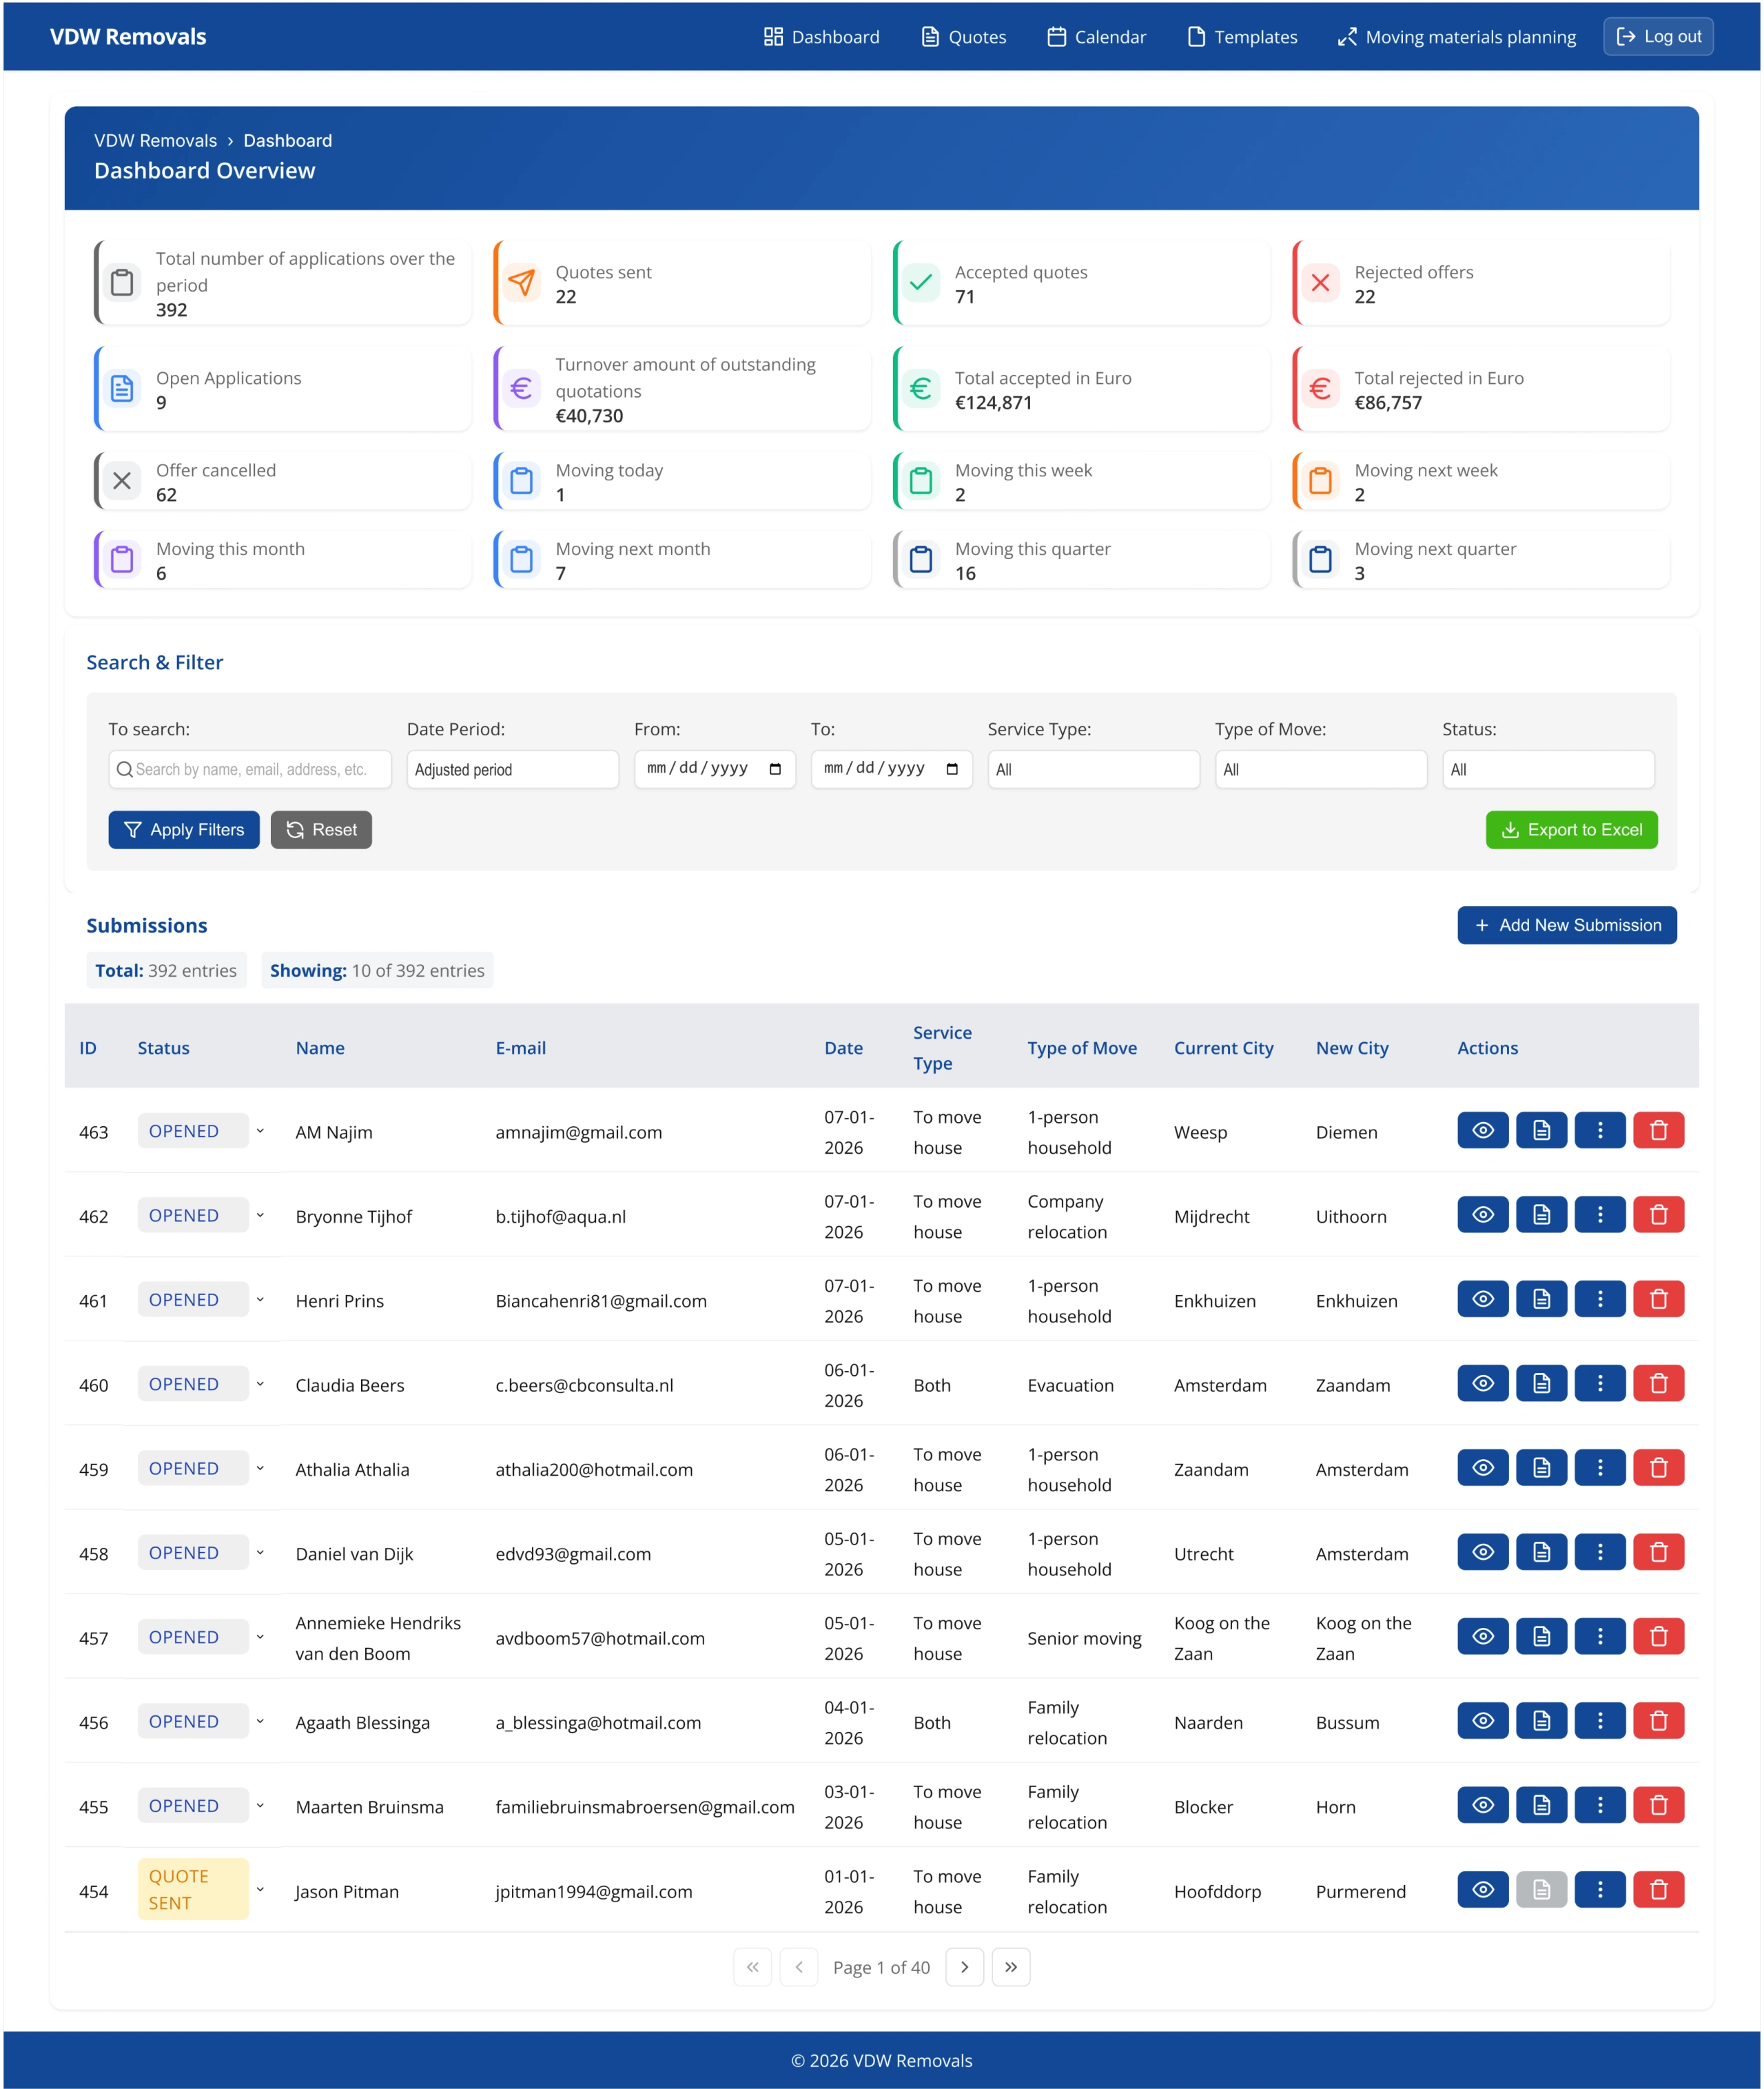Click VDW Removals breadcrumb link
Viewport: 1764px width, 2089px height.
pos(155,140)
